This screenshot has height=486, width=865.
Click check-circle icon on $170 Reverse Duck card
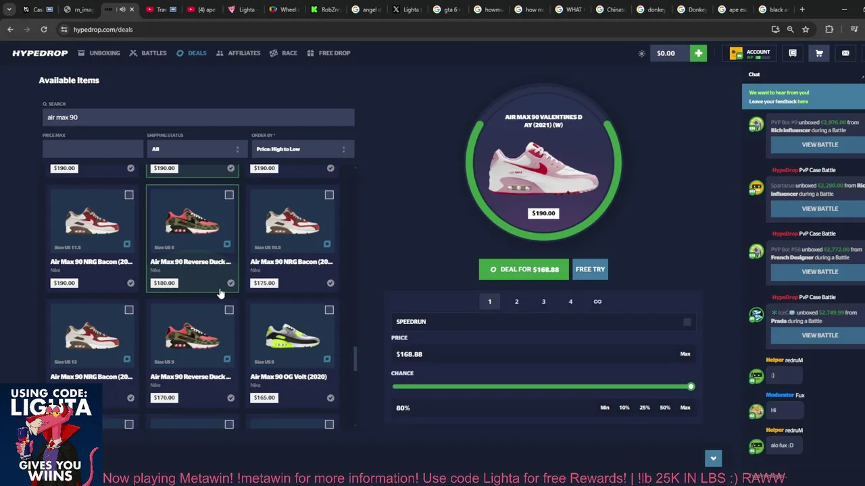click(230, 398)
